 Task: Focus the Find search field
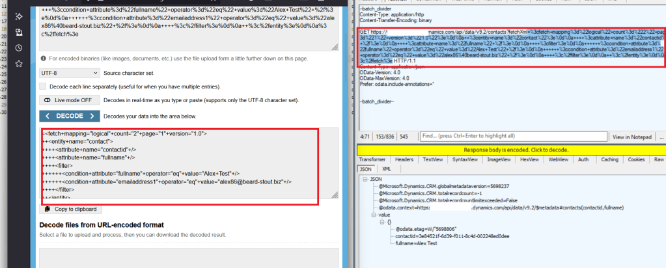point(513,137)
